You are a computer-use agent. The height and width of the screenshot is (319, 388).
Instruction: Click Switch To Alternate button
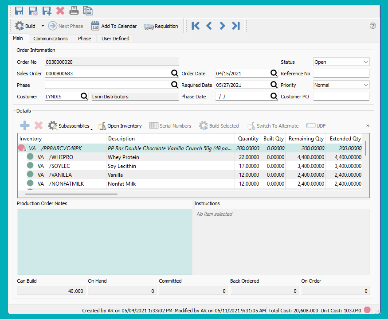[273, 126]
